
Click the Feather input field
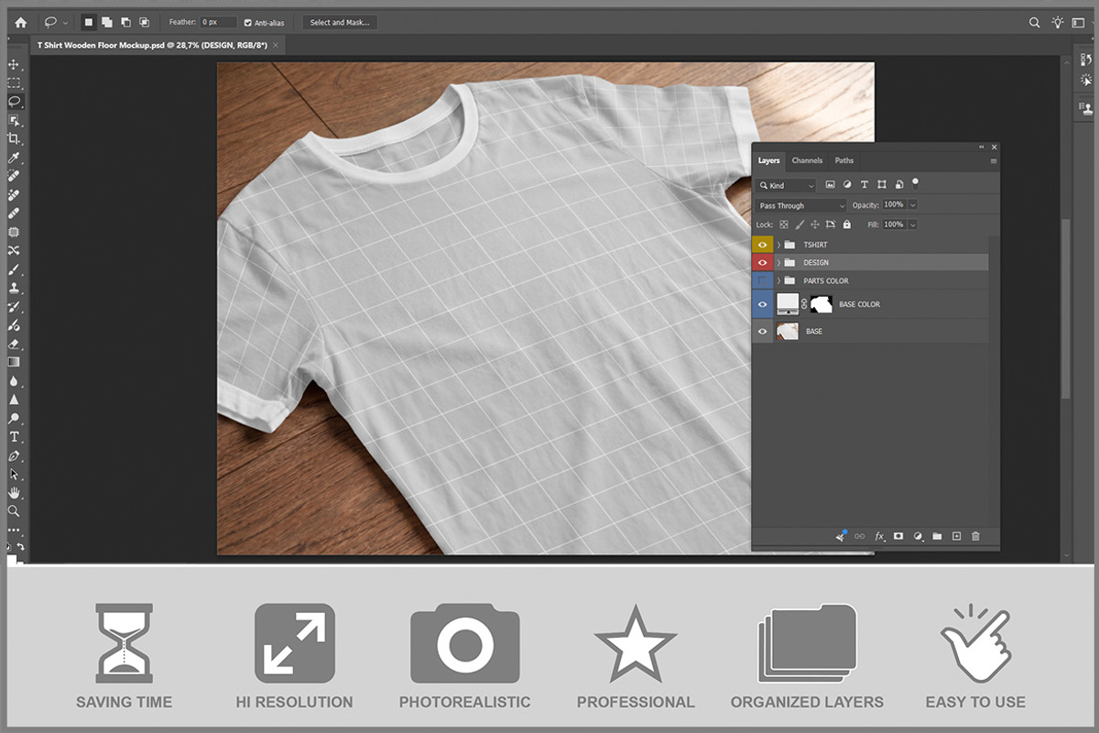click(219, 22)
